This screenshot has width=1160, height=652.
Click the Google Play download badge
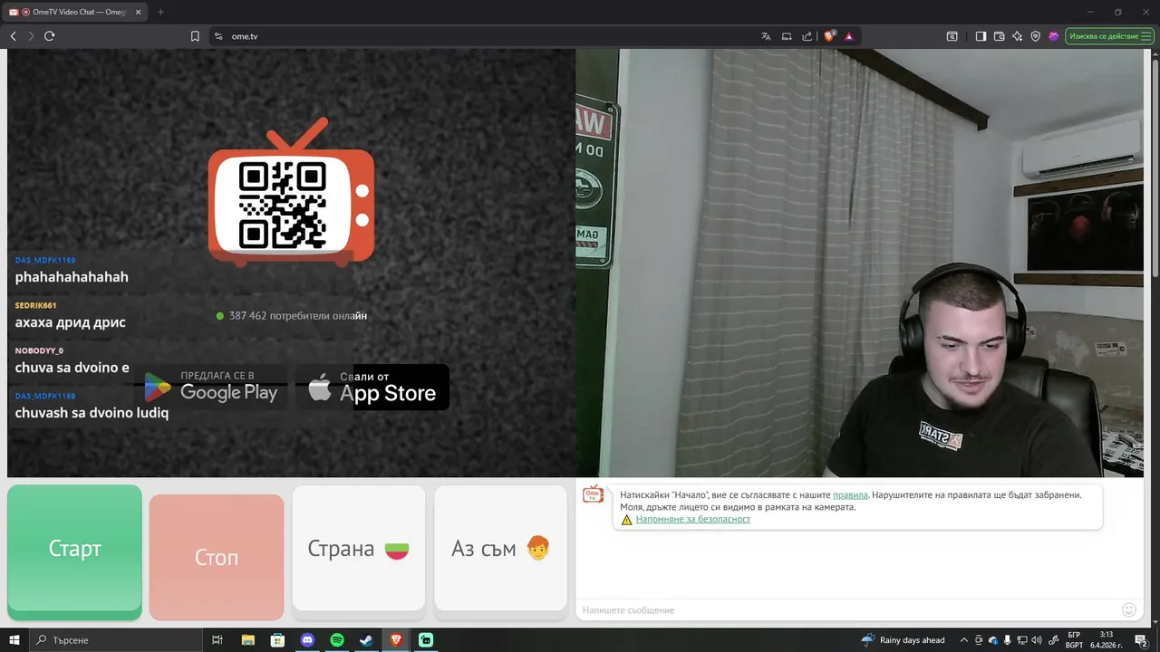click(211, 388)
